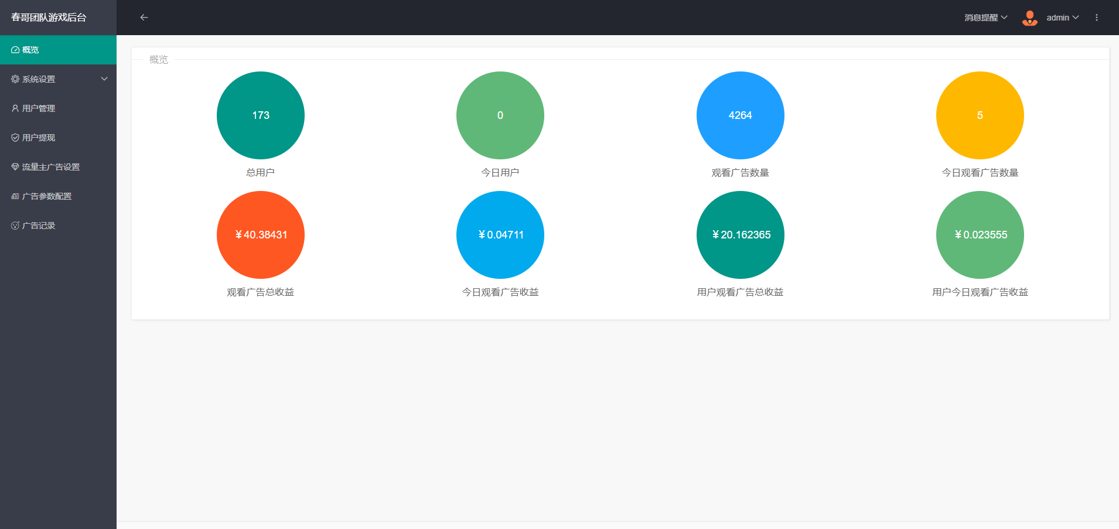
Task: Click the 概览 panel heading text
Action: (159, 60)
